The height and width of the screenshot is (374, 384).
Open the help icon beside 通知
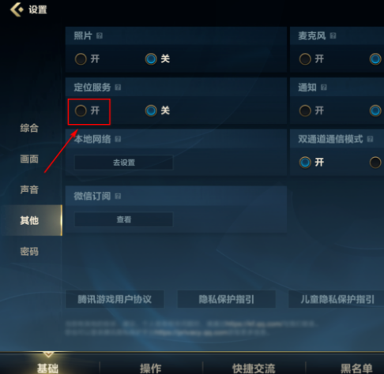pos(324,88)
